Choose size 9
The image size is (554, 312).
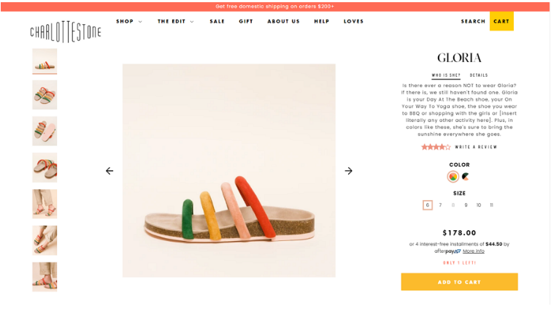tap(466, 205)
